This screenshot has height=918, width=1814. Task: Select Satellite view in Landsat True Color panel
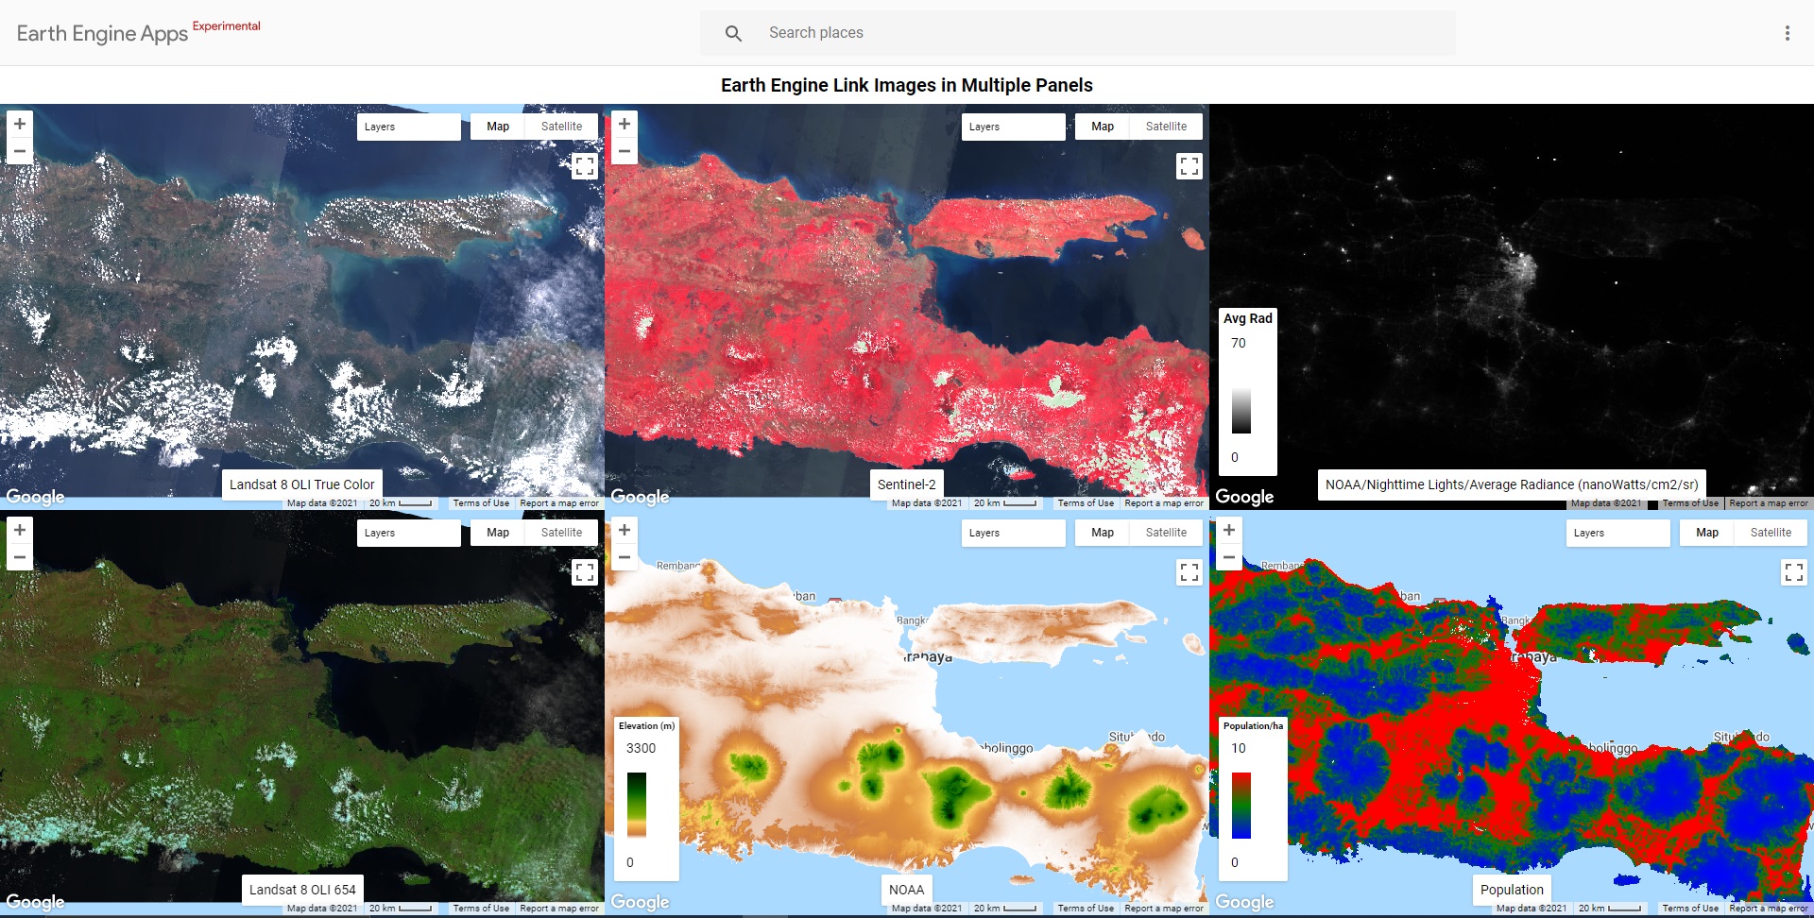[x=561, y=127]
